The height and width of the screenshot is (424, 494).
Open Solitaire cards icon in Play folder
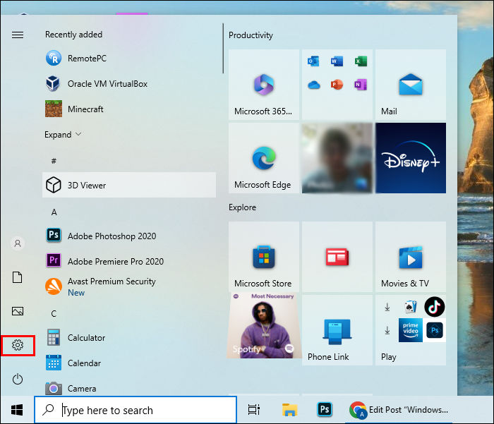point(411,306)
